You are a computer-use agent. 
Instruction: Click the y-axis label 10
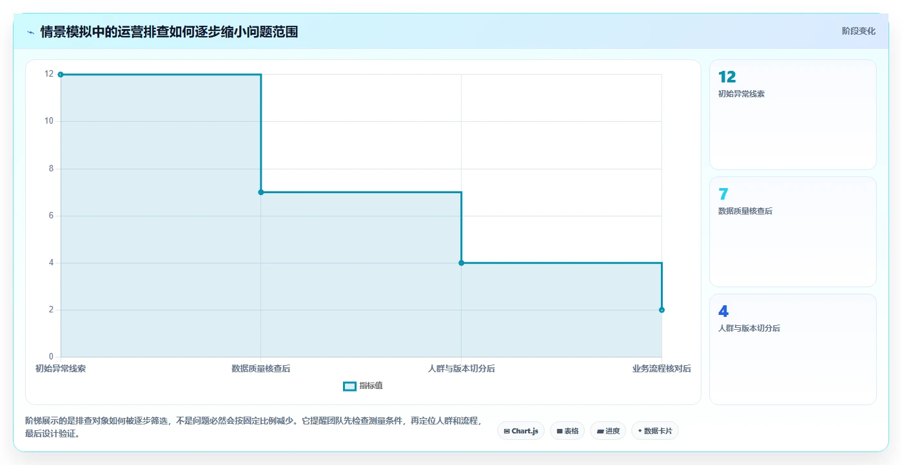point(49,121)
